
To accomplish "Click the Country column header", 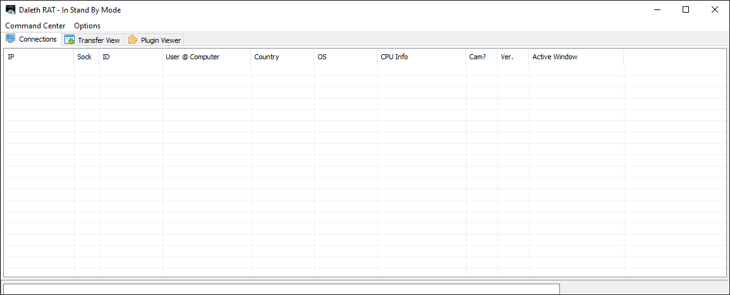I will (283, 57).
